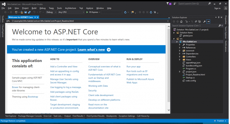Click the Save All toolbar icon
This screenshot has width=230, height=124.
(x=29, y=12)
